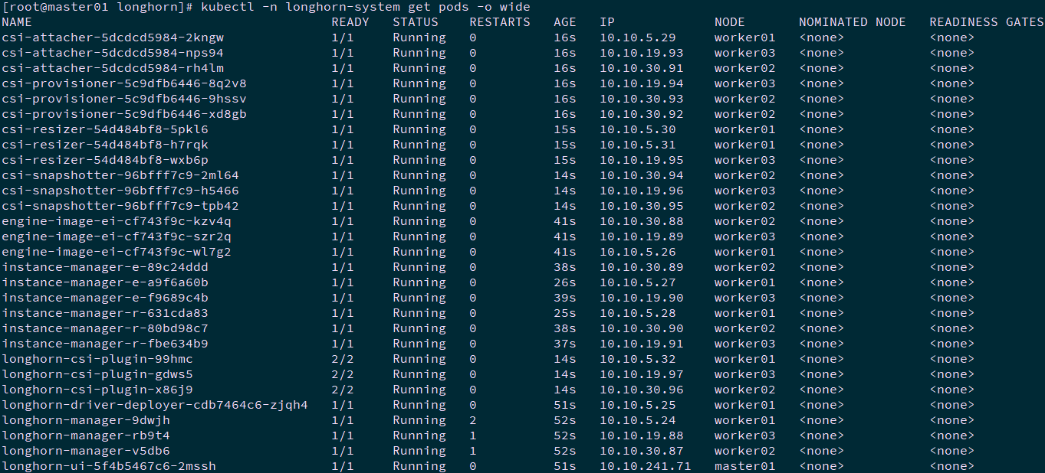Click the 26s age of instance-manager-e-a9f6a60b
This screenshot has height=473, width=1045.
564,282
